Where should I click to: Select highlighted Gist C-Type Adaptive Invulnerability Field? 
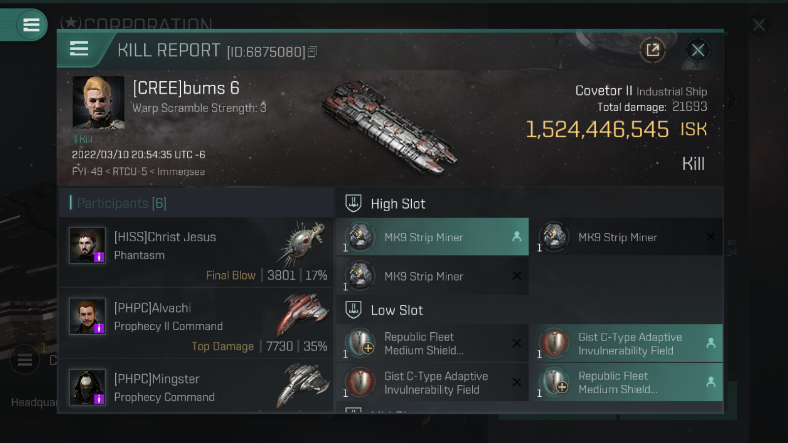click(x=626, y=343)
